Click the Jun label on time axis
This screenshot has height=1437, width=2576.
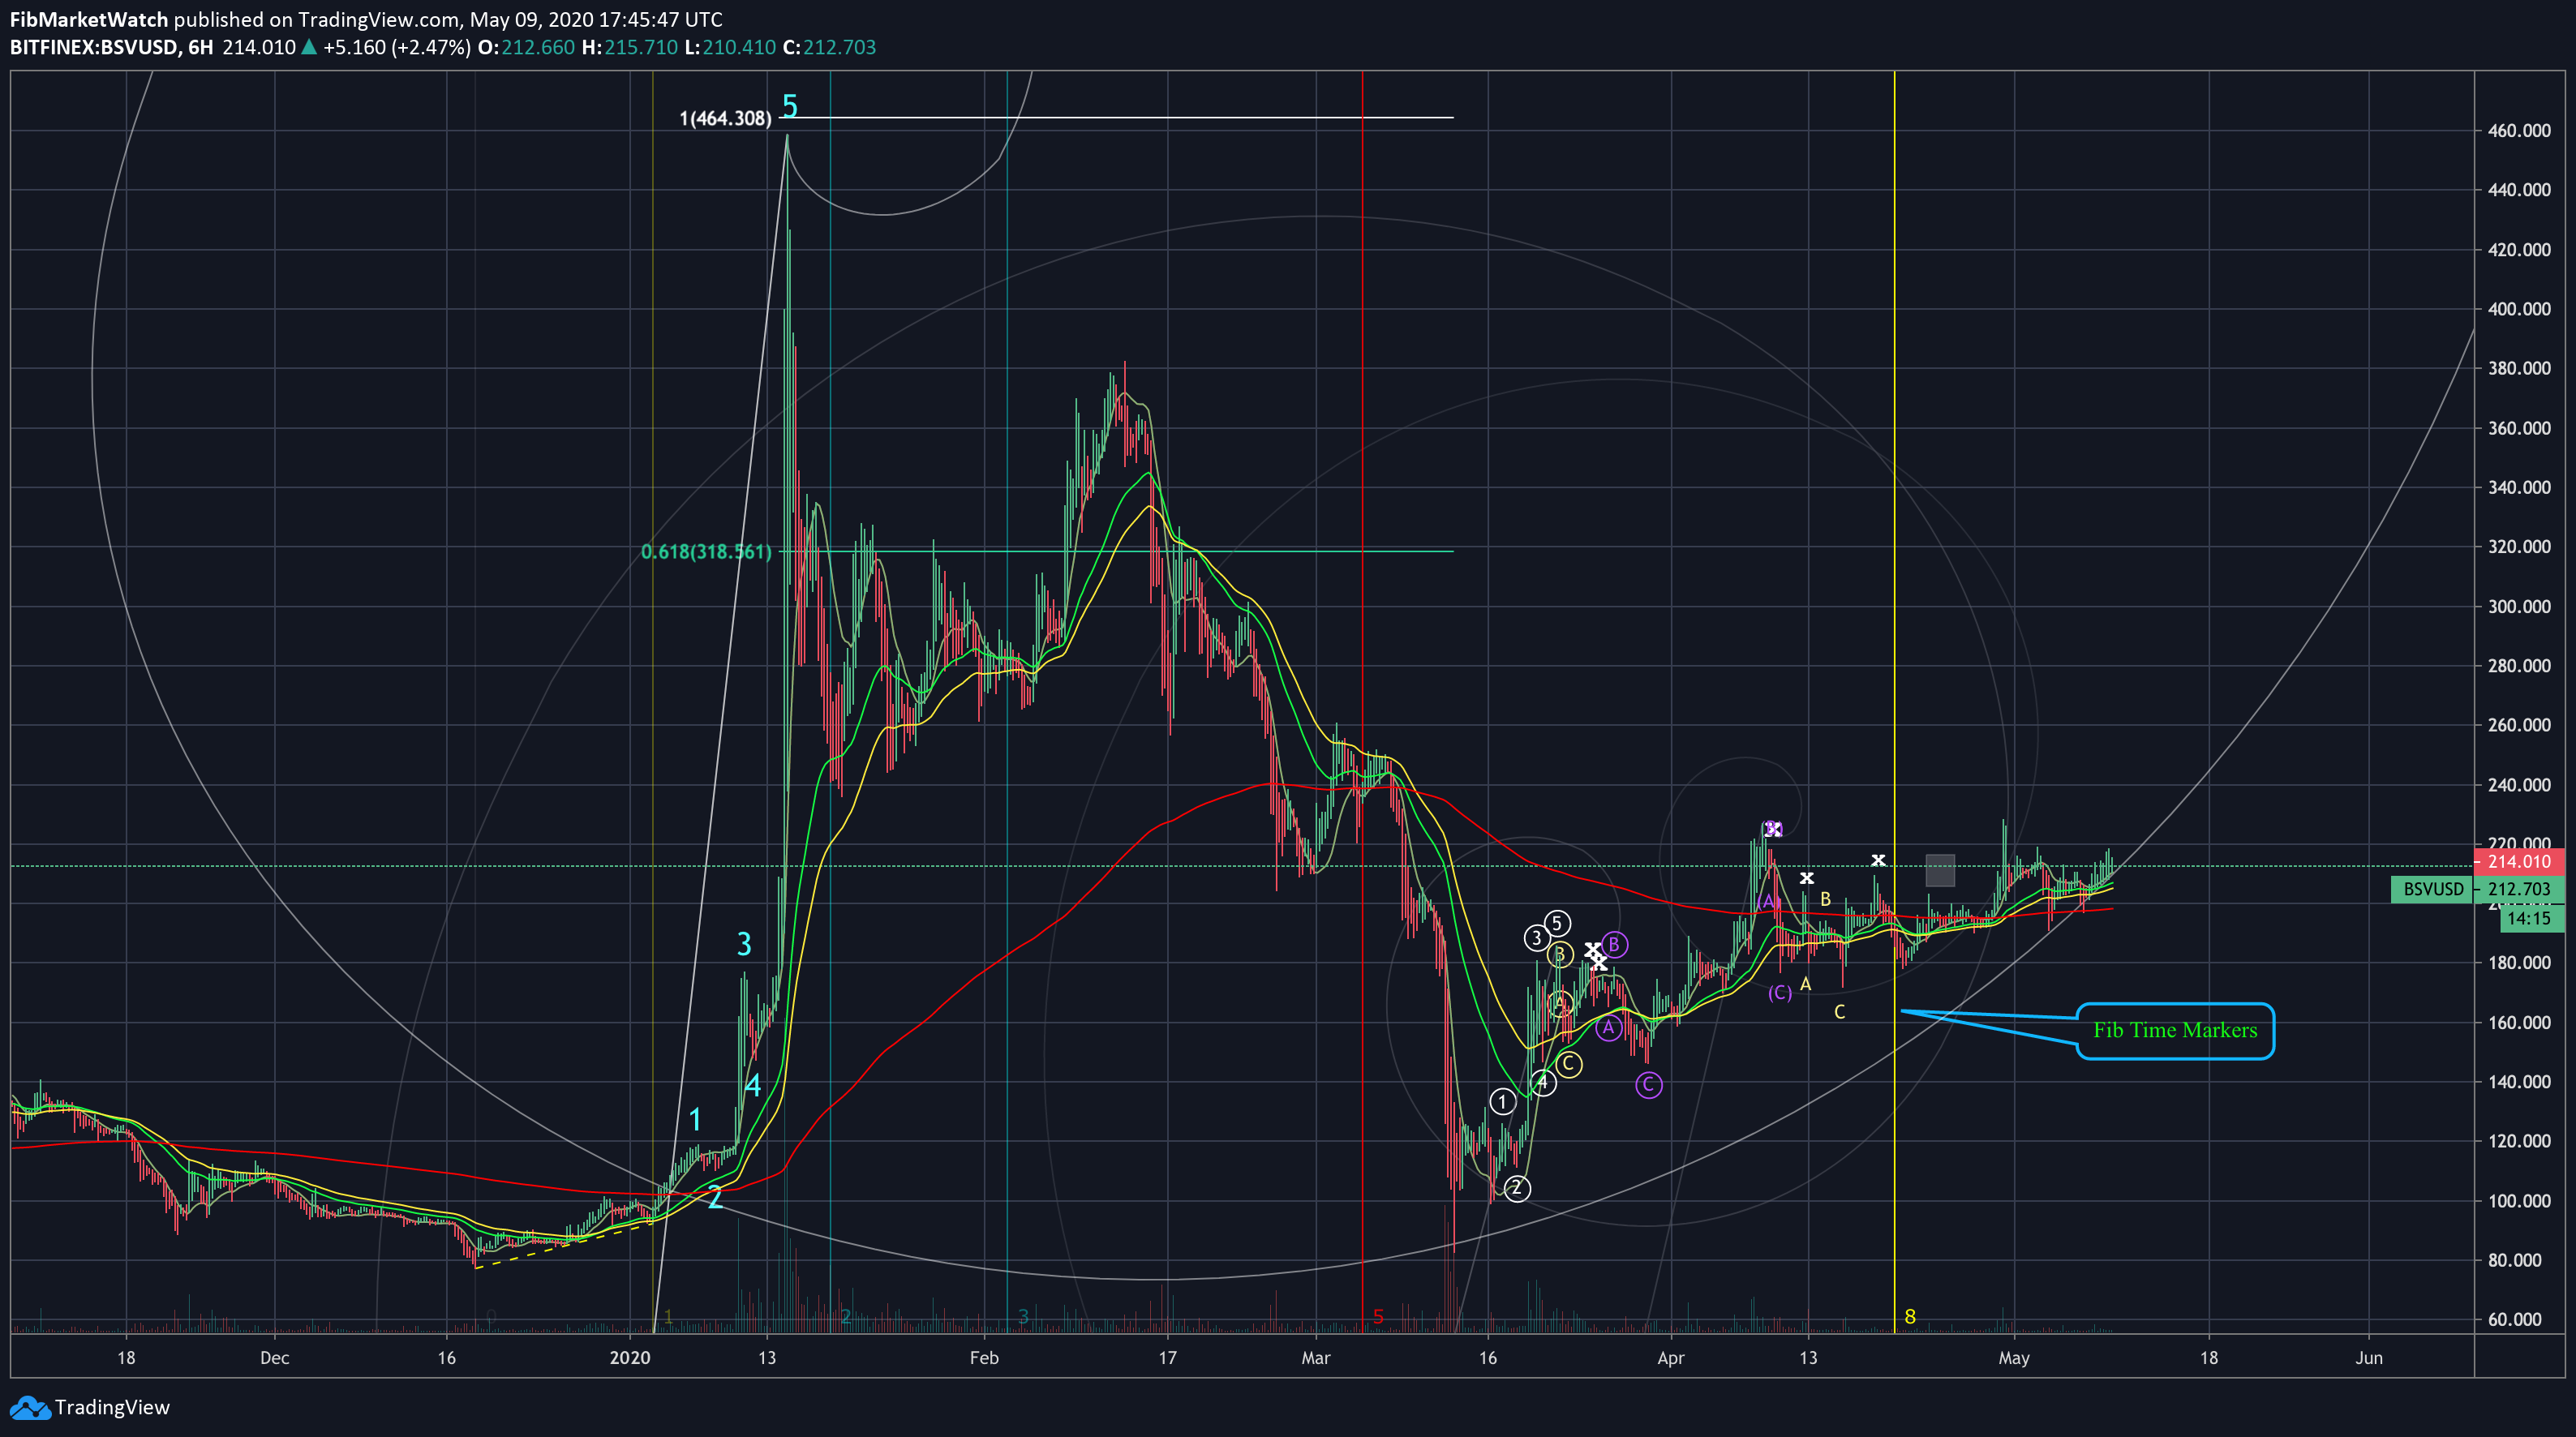[2369, 1358]
